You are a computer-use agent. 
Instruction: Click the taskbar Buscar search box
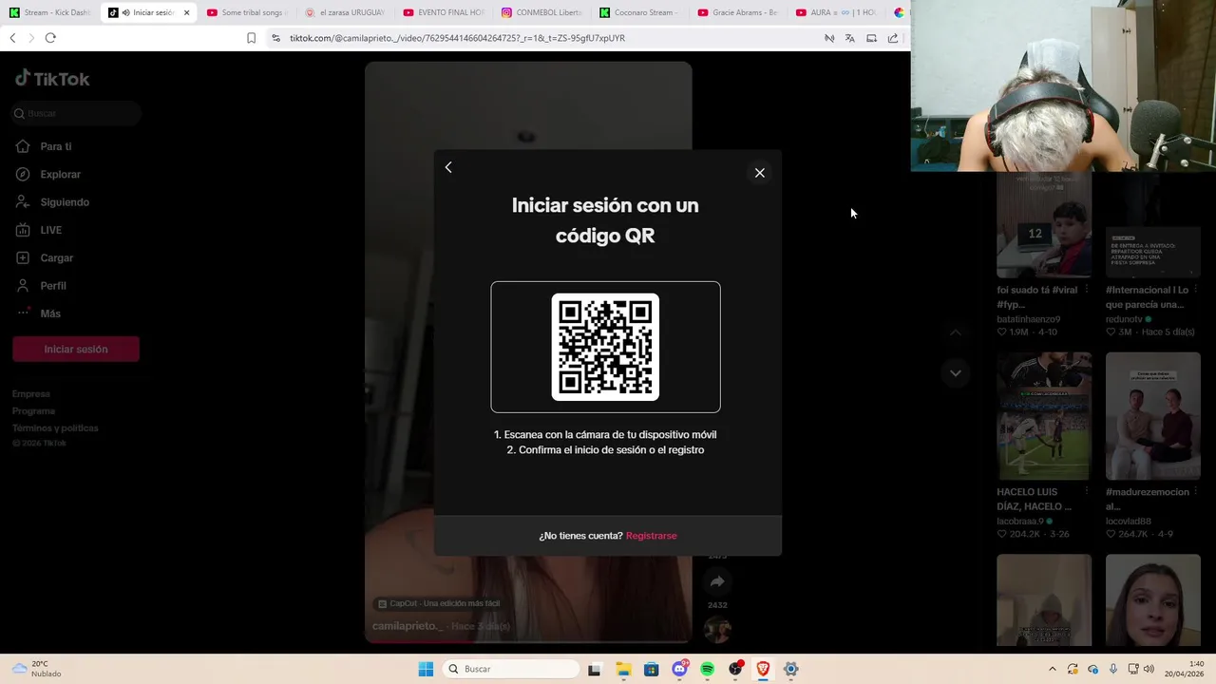[x=510, y=669]
